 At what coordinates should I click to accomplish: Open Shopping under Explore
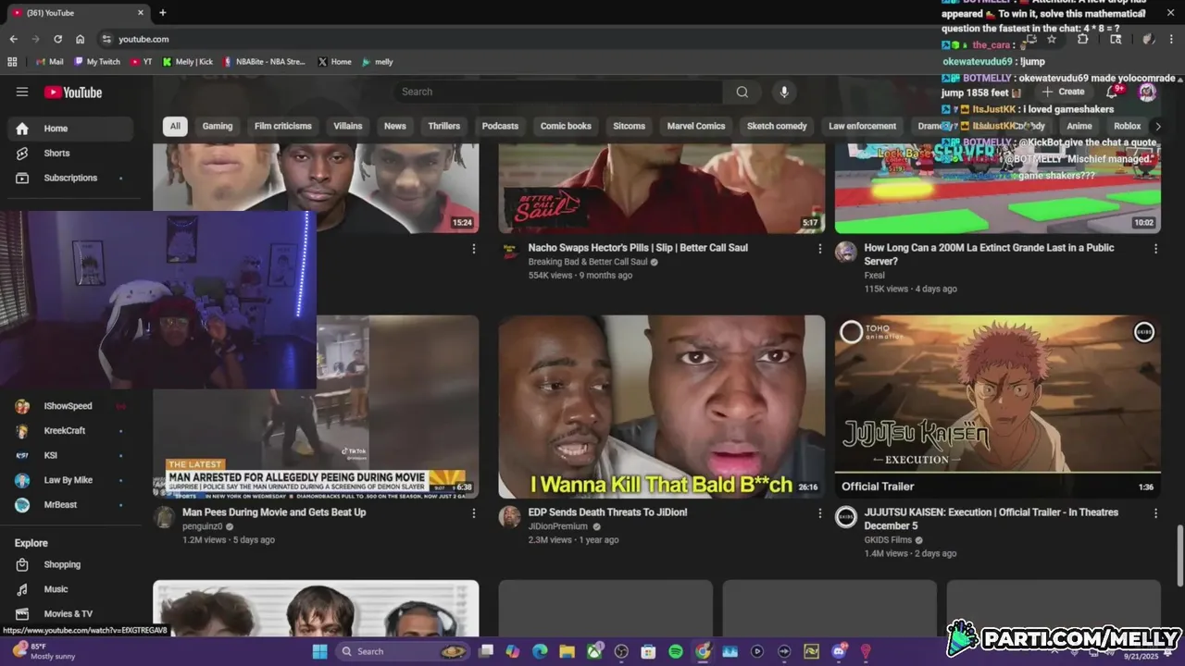[x=69, y=564]
